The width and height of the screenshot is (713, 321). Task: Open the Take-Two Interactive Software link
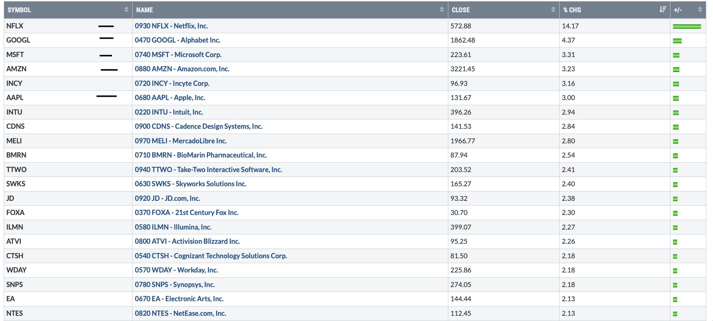pos(208,170)
